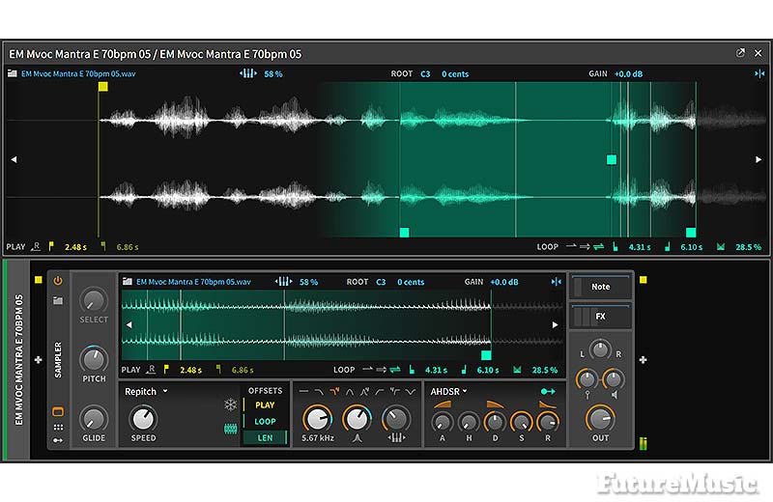Adjust the SPEED knob
The height and width of the screenshot is (502, 773).
(x=143, y=419)
